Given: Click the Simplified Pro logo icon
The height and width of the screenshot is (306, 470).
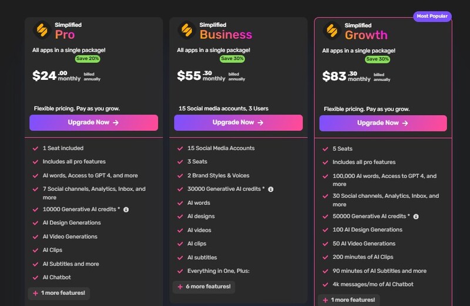Looking at the screenshot, I should click(42, 29).
